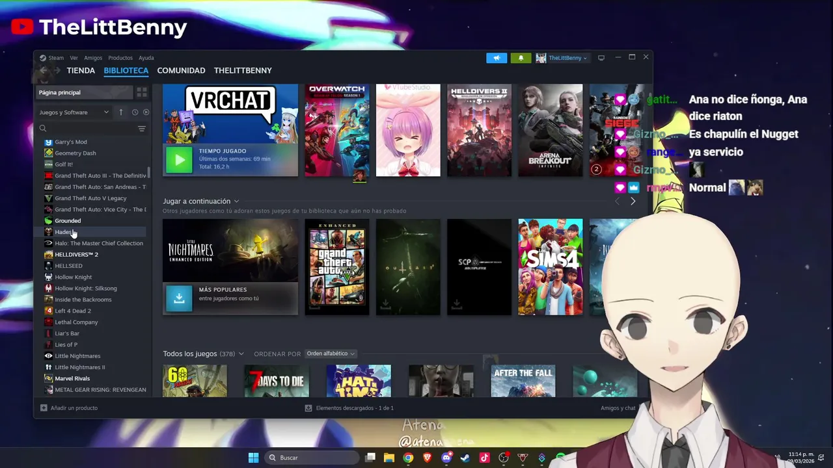This screenshot has width=833, height=468.
Task: Open Brave browser from the taskbar
Action: (x=427, y=458)
